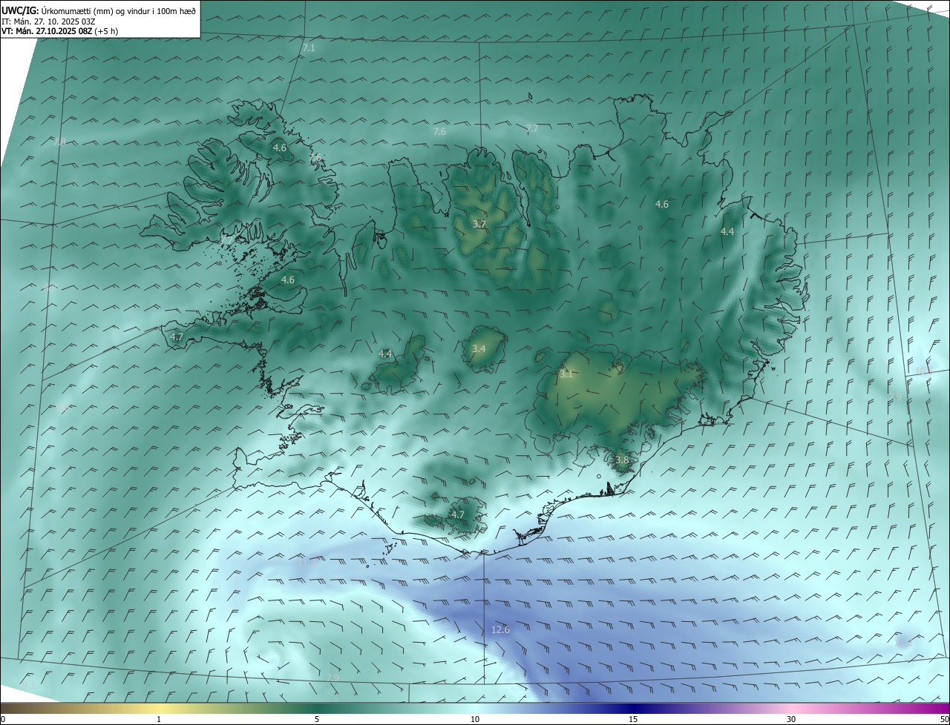Screen dimensions: 950x725
Task: Click the 3.7 value label
Action: (479, 224)
